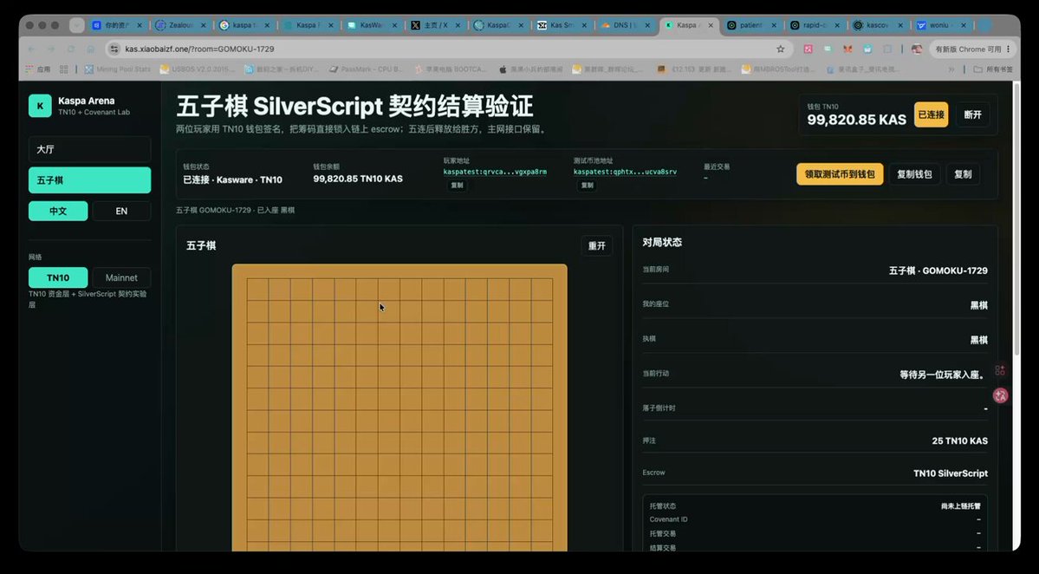Image resolution: width=1039 pixels, height=574 pixels.
Task: Click the site info icon in address bar
Action: point(114,49)
